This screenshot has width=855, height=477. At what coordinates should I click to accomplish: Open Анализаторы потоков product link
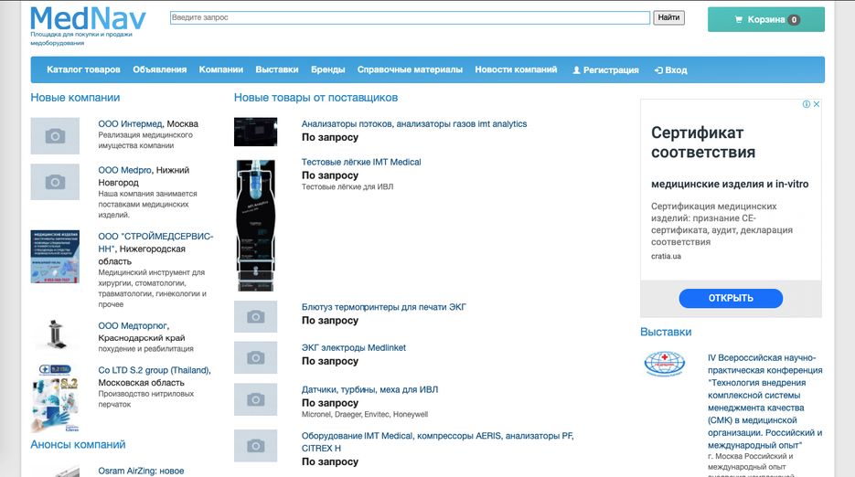414,123
